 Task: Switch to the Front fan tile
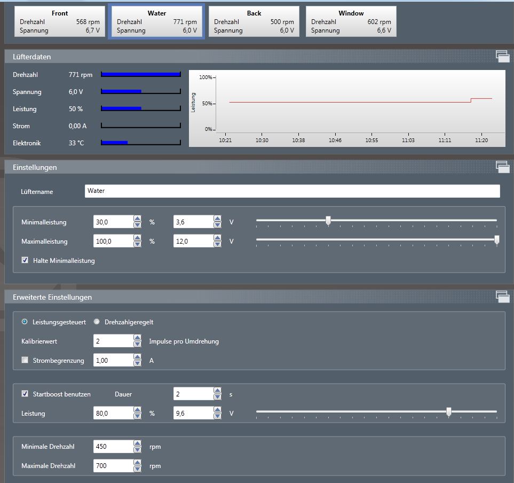click(x=60, y=22)
